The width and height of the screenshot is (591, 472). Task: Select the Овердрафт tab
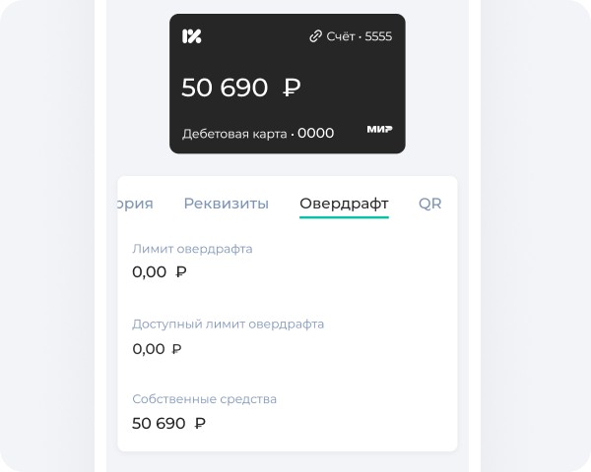point(344,204)
